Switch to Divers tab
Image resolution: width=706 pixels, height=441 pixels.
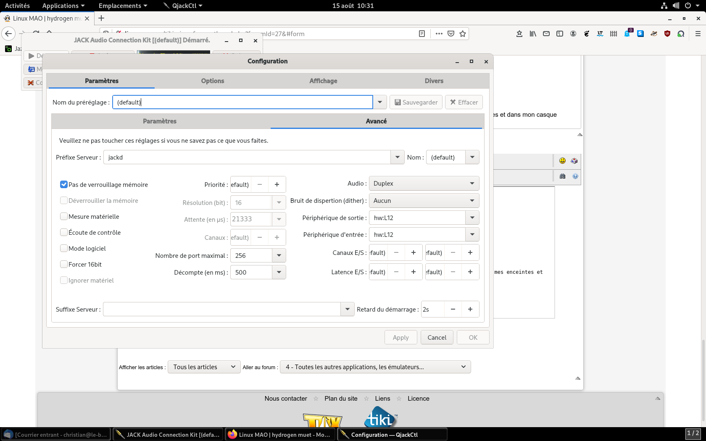pyautogui.click(x=434, y=81)
